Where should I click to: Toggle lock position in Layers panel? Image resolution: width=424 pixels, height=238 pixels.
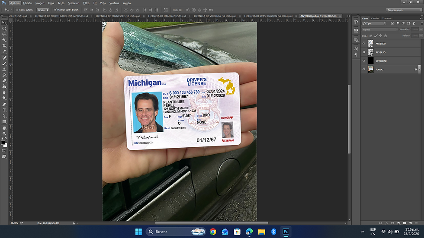pyautogui.click(x=380, y=35)
